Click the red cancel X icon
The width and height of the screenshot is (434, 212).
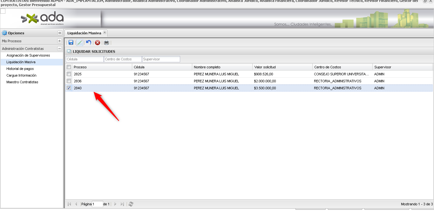click(98, 43)
